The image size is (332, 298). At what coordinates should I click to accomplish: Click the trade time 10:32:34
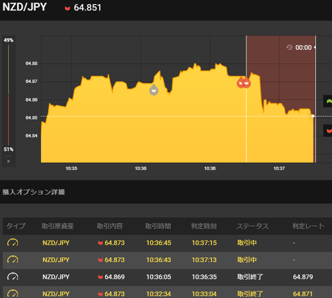159,294
